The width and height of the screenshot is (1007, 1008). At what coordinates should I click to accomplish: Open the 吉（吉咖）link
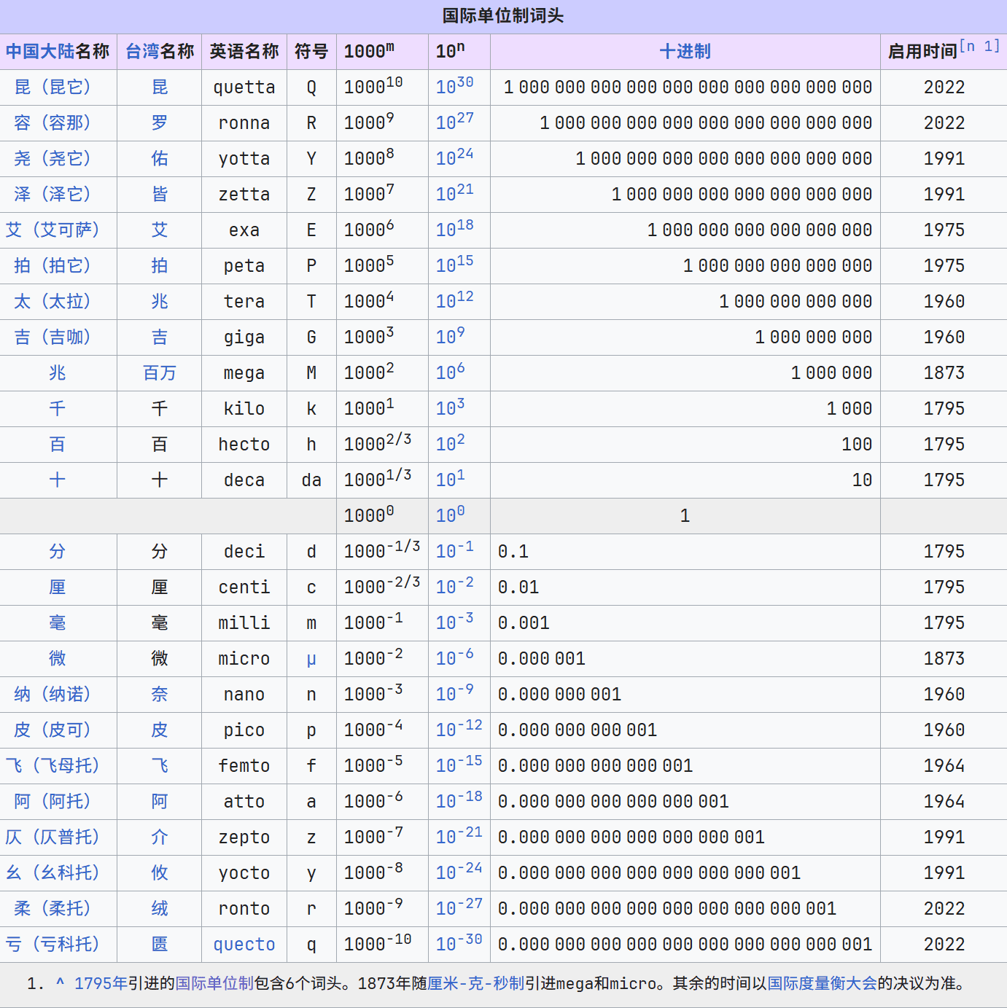point(53,337)
